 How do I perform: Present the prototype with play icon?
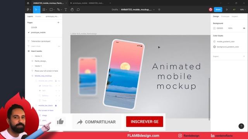(x=227, y=10)
